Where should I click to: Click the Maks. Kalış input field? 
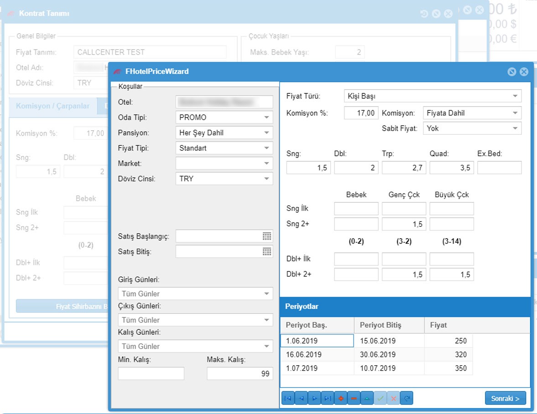point(240,373)
